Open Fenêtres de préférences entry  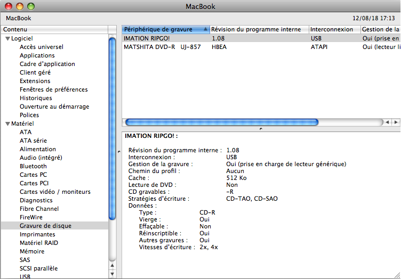tap(54, 89)
